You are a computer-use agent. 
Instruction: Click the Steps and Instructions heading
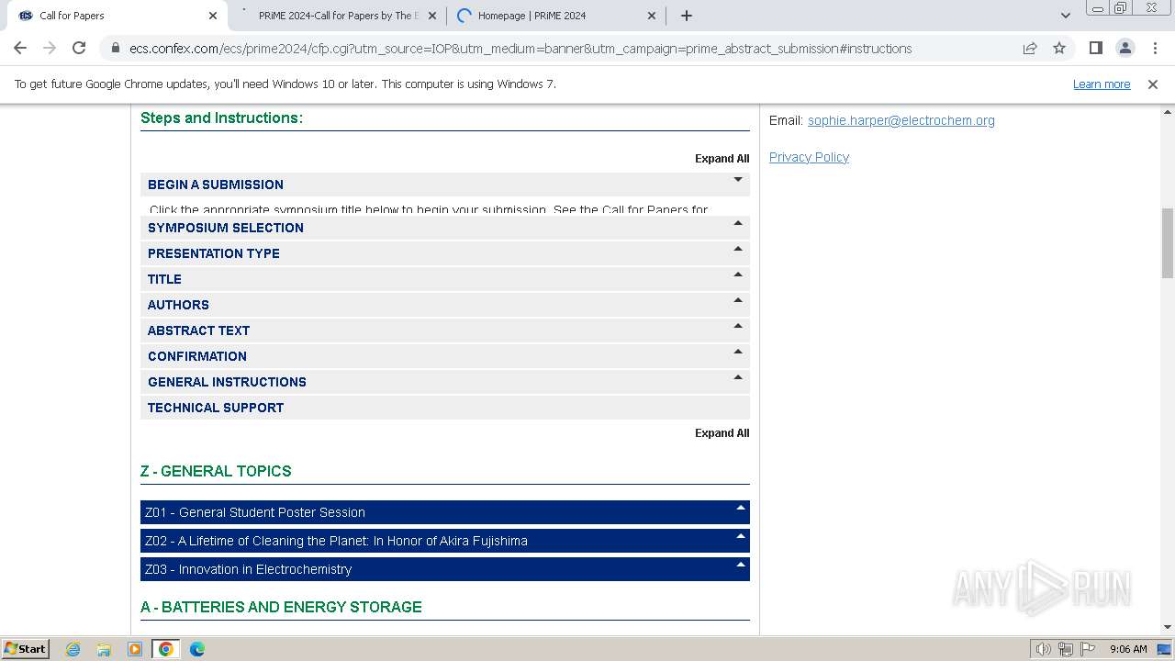(221, 118)
